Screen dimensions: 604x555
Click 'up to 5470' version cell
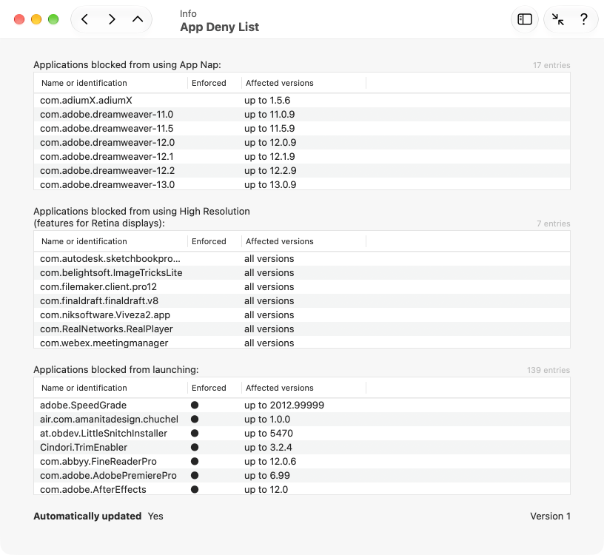pyautogui.click(x=269, y=434)
